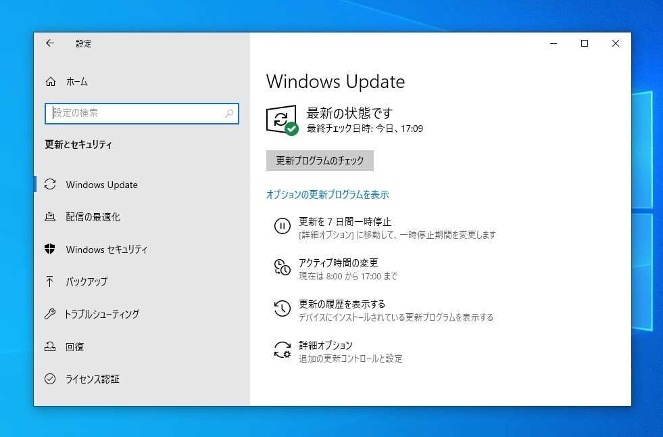Click the 設定 window title text

click(x=84, y=43)
